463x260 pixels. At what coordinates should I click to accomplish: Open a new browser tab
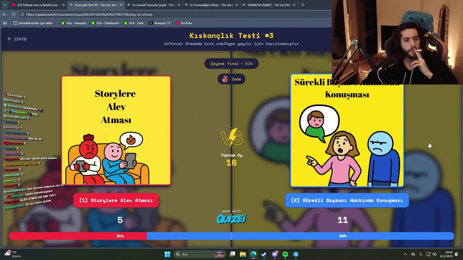(303, 5)
